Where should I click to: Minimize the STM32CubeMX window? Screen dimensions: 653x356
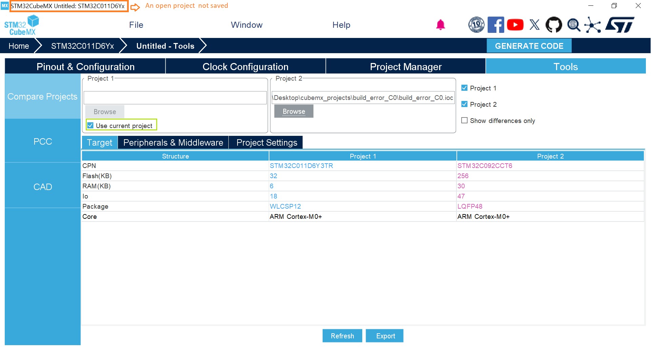[x=591, y=5]
